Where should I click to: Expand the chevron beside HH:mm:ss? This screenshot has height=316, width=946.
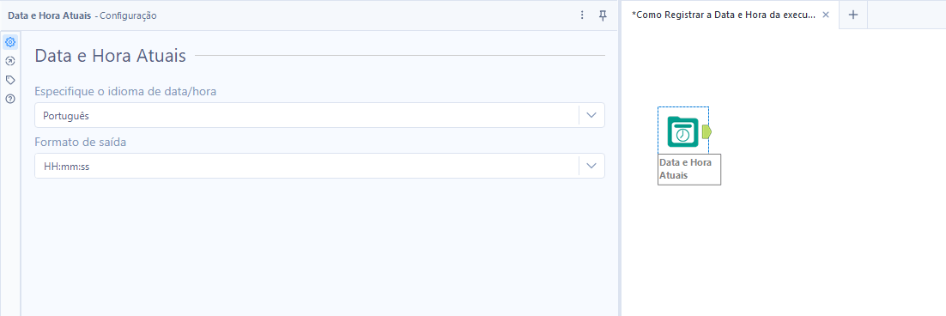(x=591, y=166)
